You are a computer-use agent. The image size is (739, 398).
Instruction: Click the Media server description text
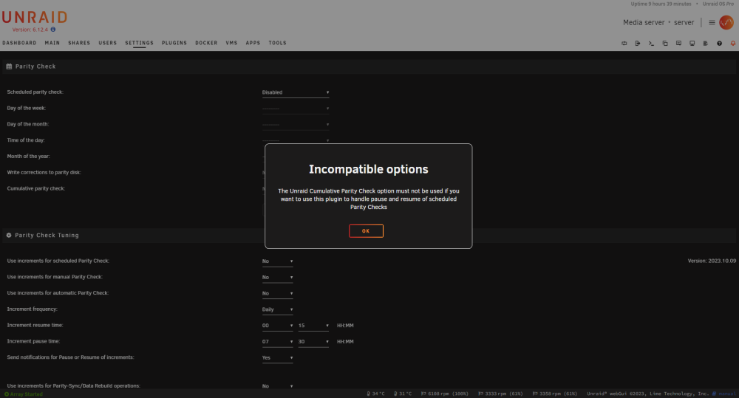[644, 22]
